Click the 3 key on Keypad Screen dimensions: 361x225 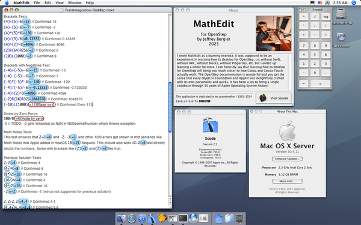click(x=326, y=64)
